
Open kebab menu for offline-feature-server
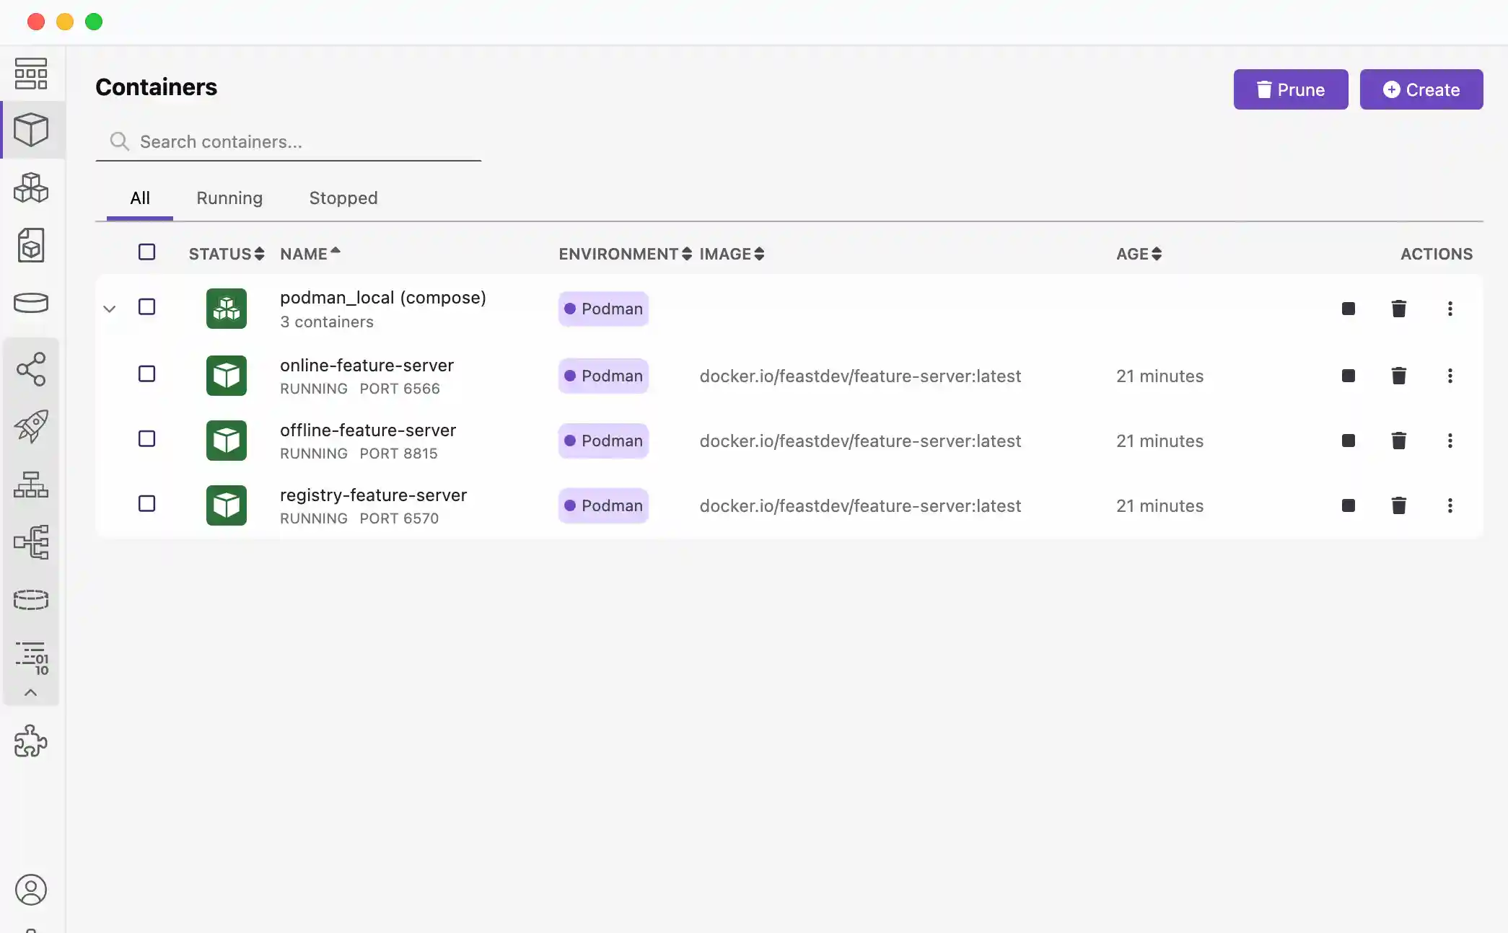(1450, 441)
